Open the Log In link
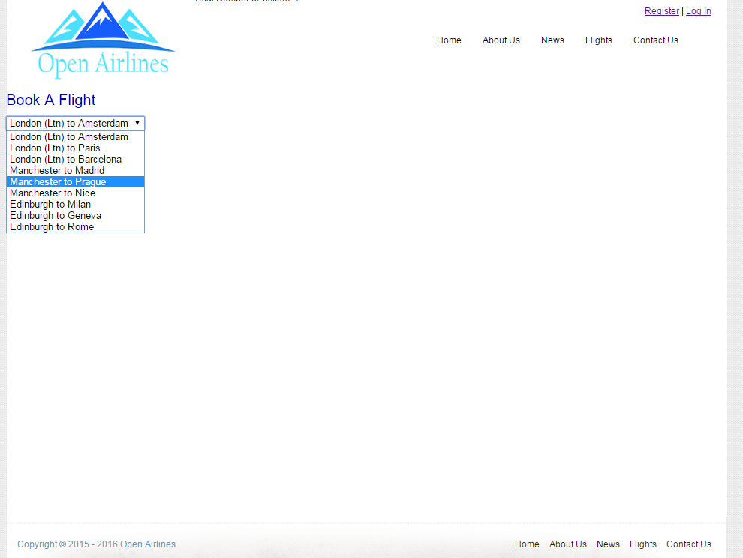The height and width of the screenshot is (558, 743). pos(699,11)
